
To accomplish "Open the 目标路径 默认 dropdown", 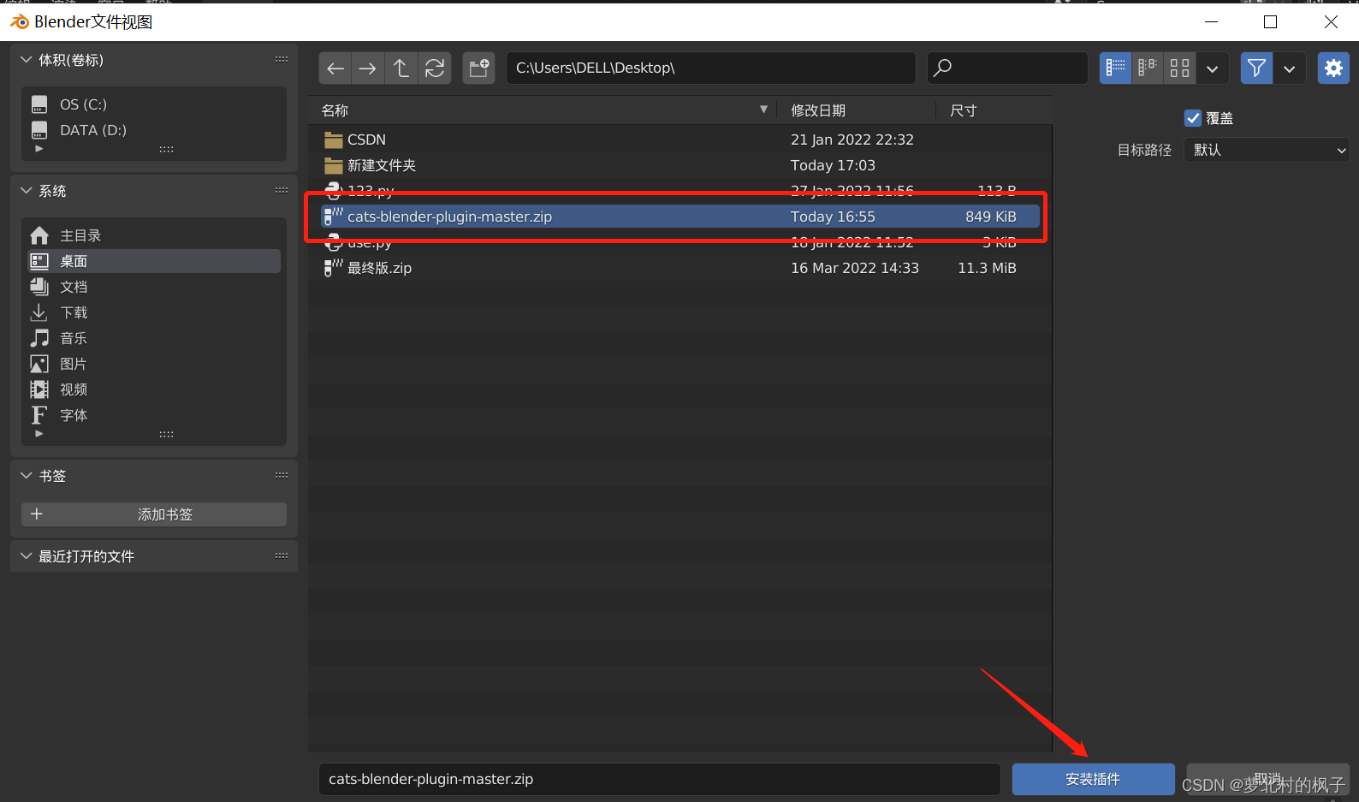I will click(1267, 150).
